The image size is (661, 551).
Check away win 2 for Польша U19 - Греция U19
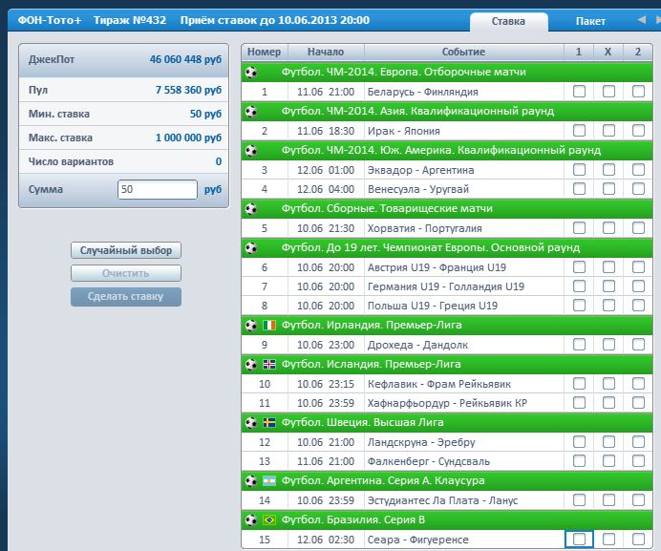[638, 305]
